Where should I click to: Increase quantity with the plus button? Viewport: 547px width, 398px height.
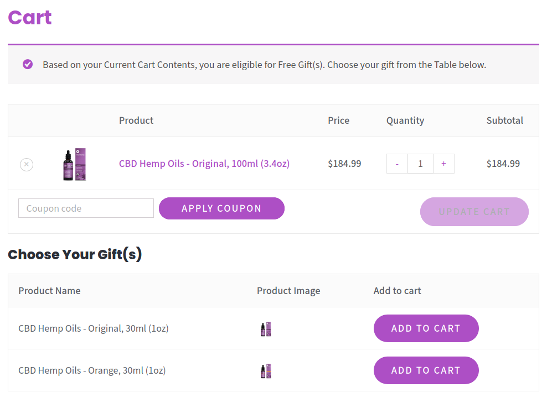pyautogui.click(x=443, y=164)
